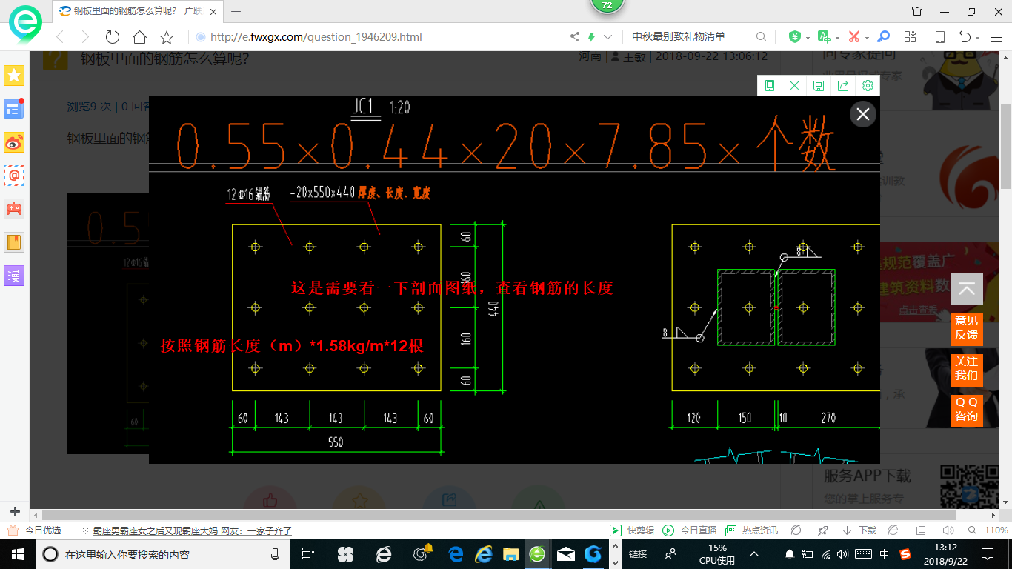Click 快剪辑 in the status bar
Image resolution: width=1012 pixels, height=569 pixels.
tap(632, 530)
